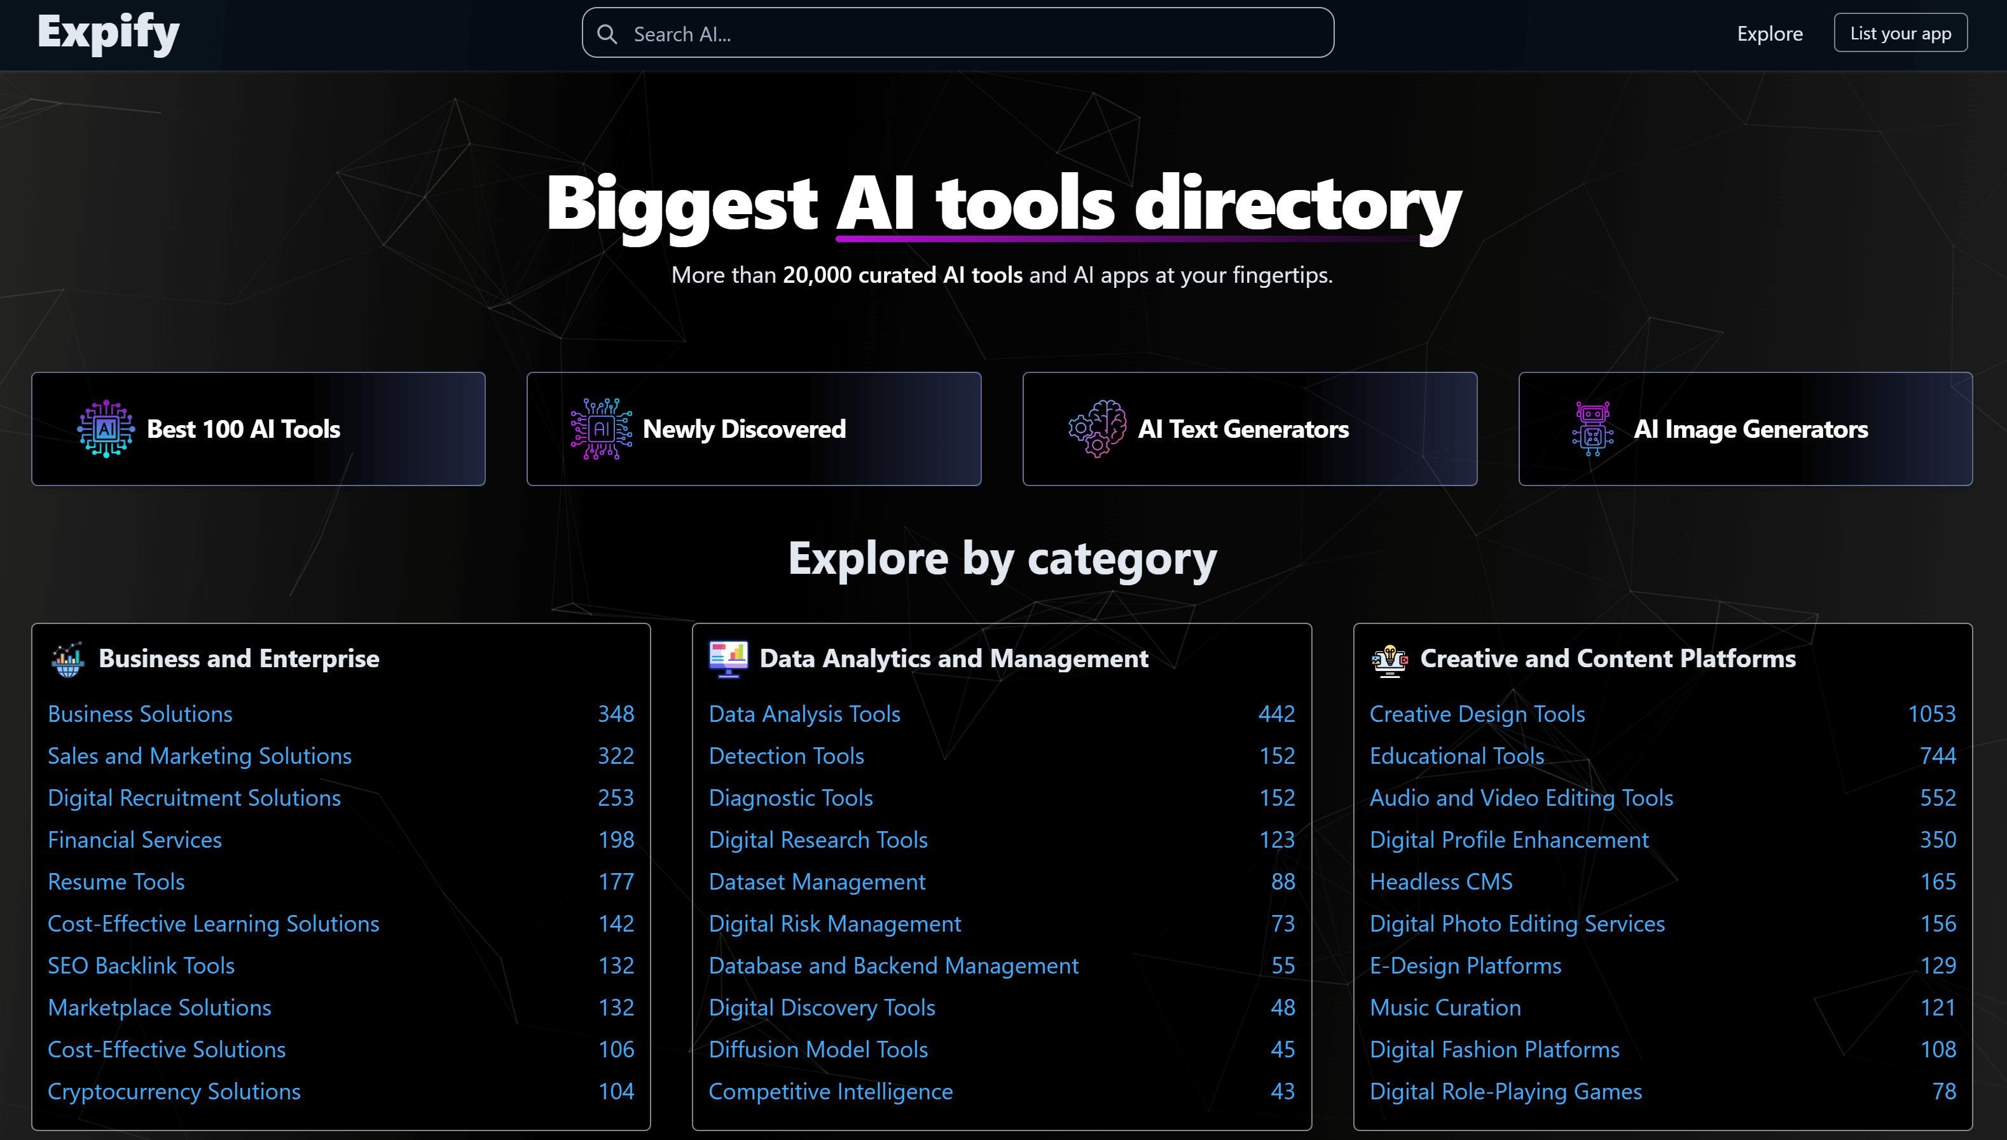Click the Data Analytics monitor chart icon
2007x1140 pixels.
[x=729, y=658]
